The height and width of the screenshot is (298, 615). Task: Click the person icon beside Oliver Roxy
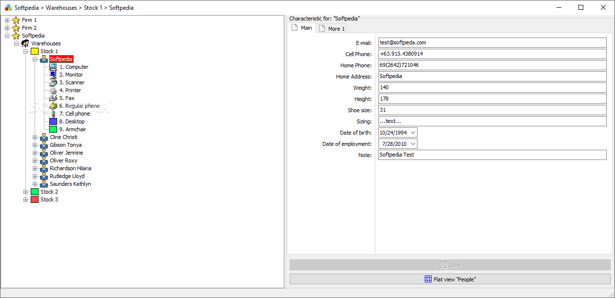click(x=44, y=160)
